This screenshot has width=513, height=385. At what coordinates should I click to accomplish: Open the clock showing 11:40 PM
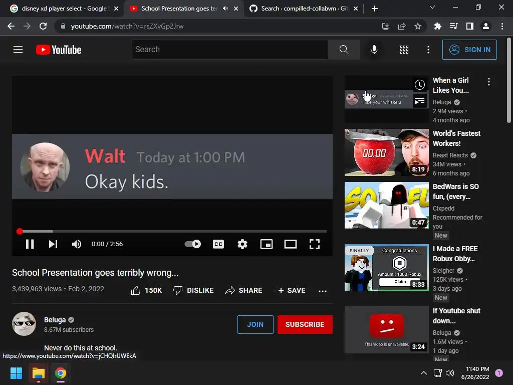tap(475, 373)
